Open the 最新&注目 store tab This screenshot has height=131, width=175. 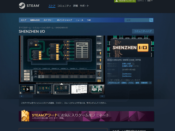(35, 20)
